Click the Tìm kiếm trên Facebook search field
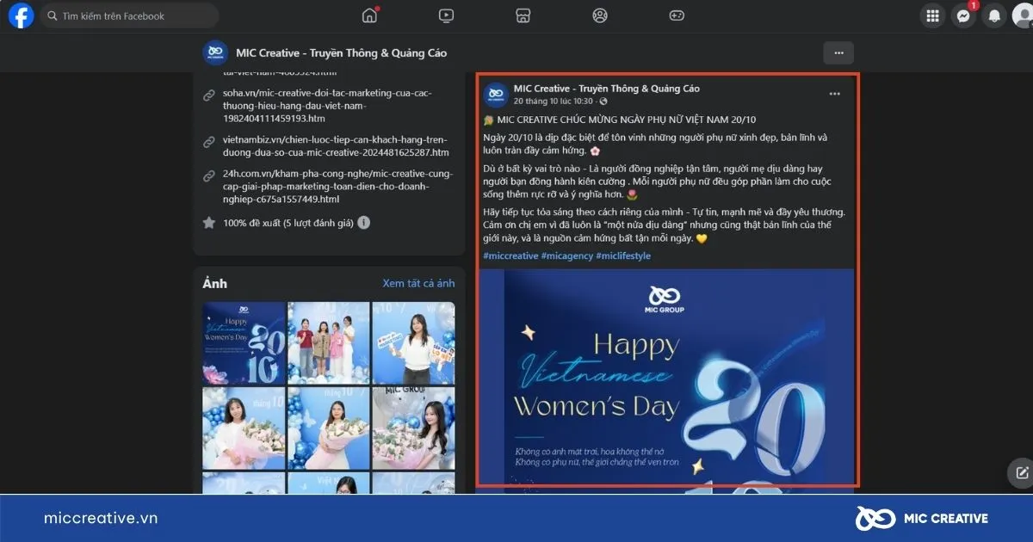 (x=129, y=15)
